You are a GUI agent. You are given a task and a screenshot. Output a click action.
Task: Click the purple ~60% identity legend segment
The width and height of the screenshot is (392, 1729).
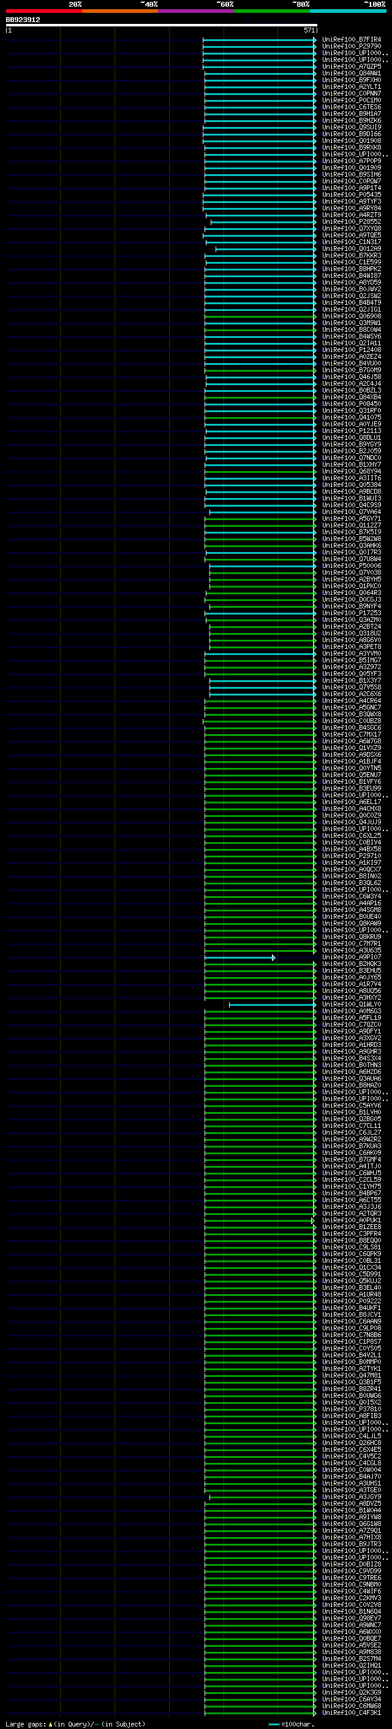coord(195,11)
